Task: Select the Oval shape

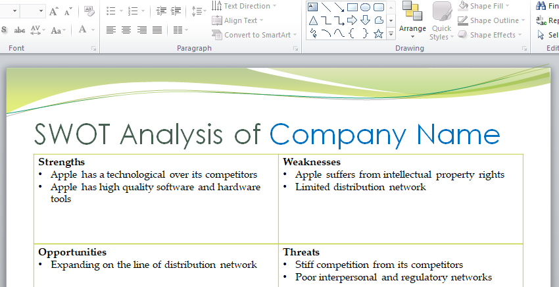Action: coord(365,7)
